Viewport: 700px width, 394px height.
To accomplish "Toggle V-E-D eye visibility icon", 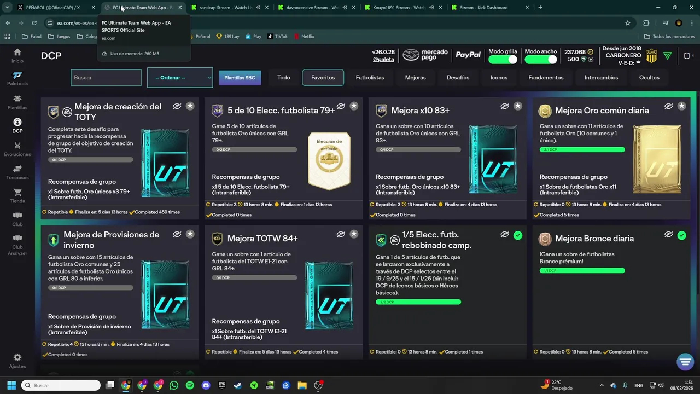I will click(x=638, y=62).
